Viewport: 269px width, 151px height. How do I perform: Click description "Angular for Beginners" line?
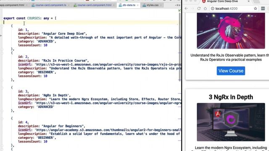pos(51,126)
